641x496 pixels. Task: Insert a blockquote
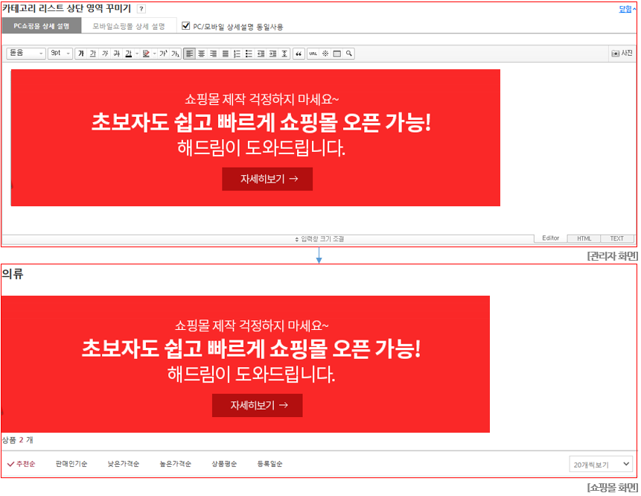click(x=299, y=54)
